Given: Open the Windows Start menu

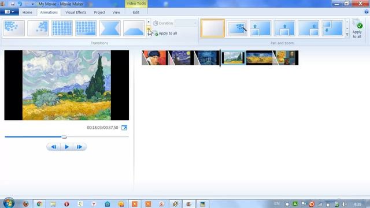Looking at the screenshot, I should coord(9,203).
